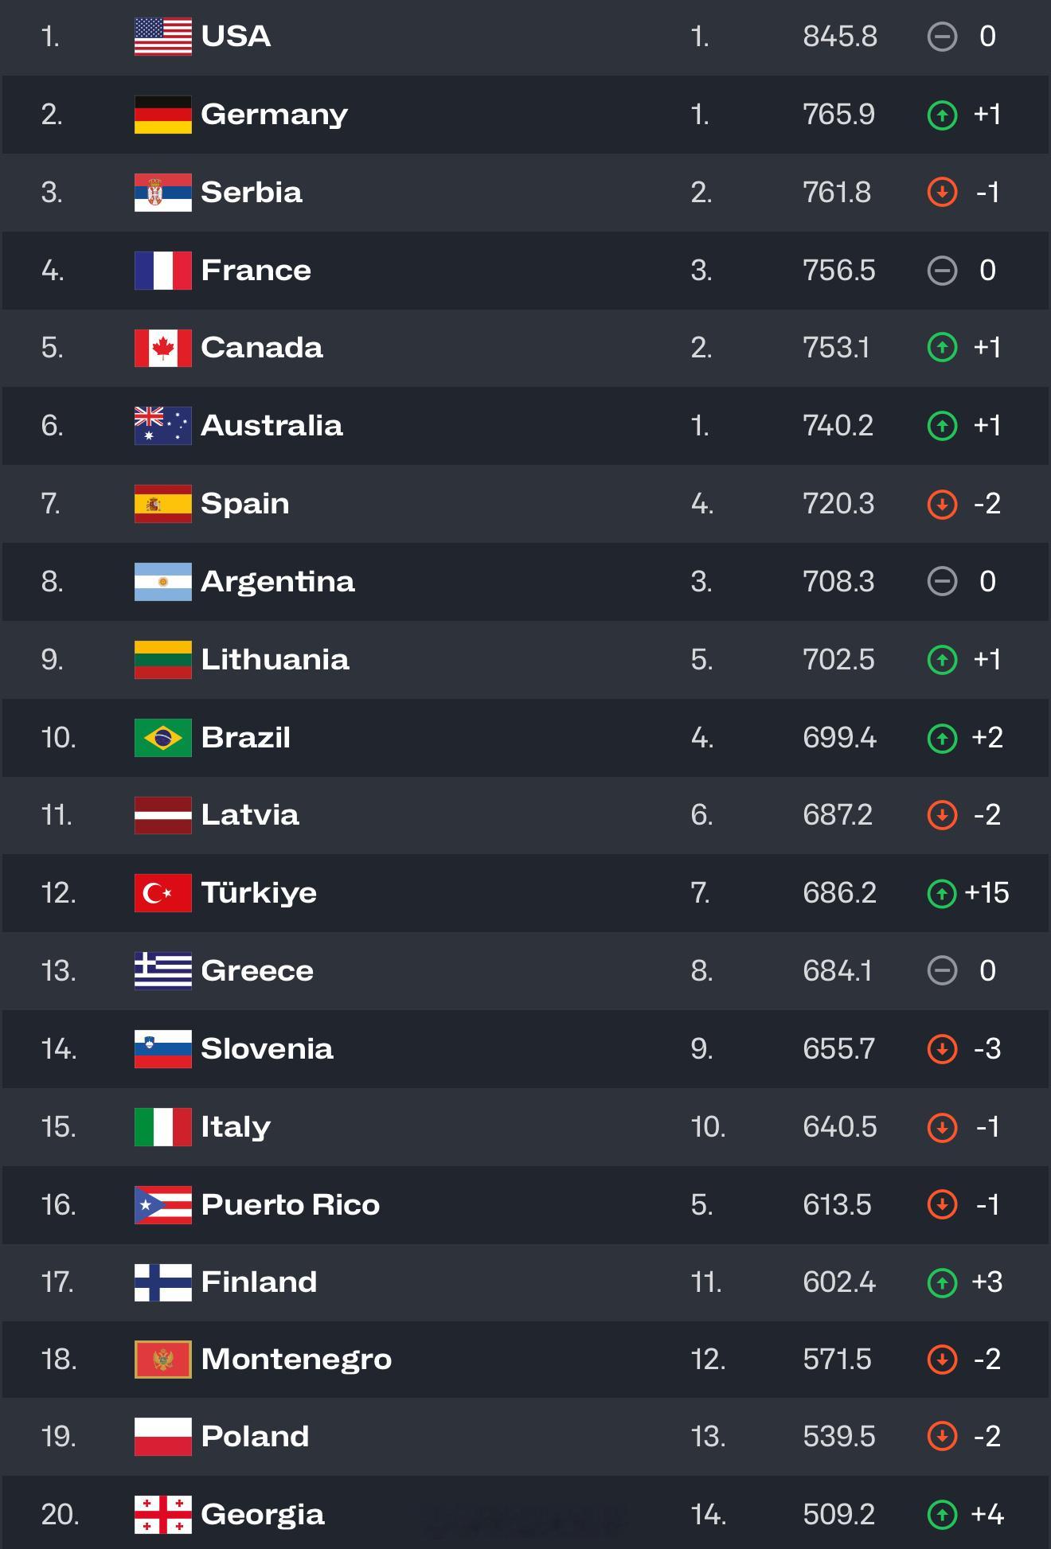Click the Georgia flag icon
The width and height of the screenshot is (1051, 1549).
click(x=162, y=1515)
